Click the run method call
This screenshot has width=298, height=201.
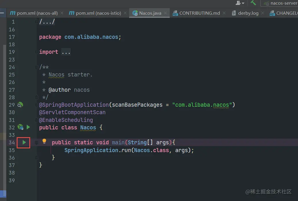click(x=126, y=150)
